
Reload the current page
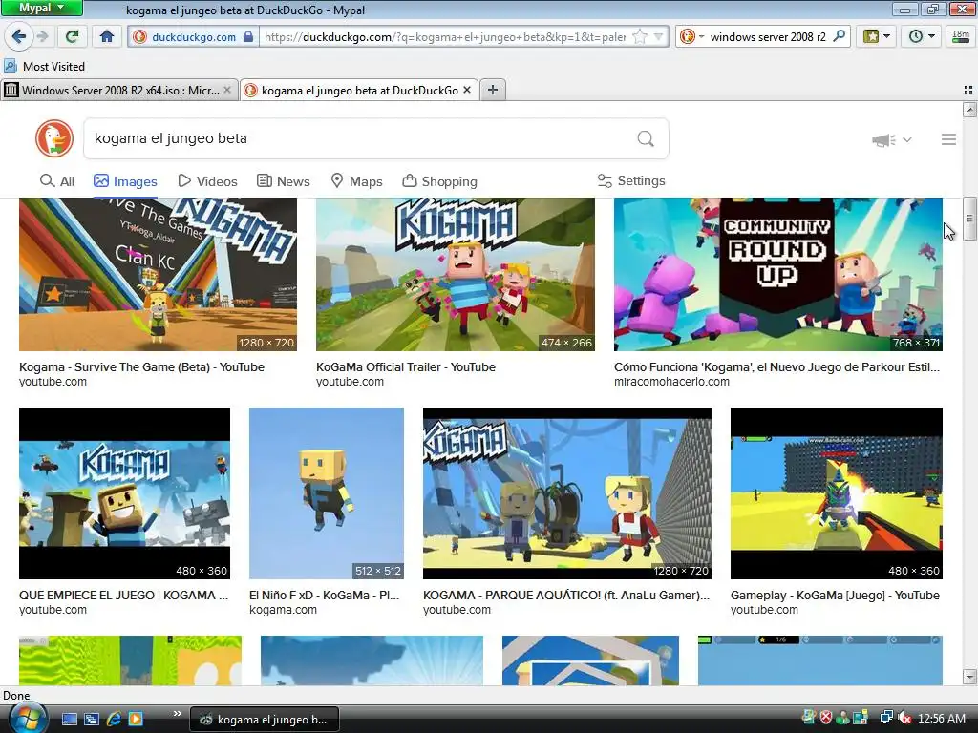[x=73, y=36]
